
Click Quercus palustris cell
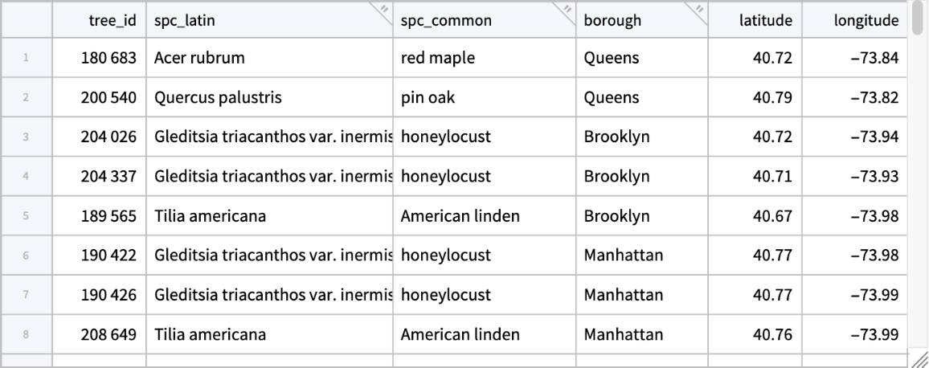click(269, 98)
